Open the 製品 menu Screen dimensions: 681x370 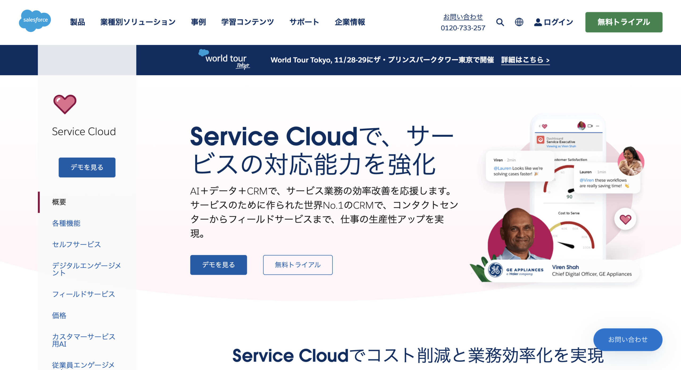click(77, 22)
